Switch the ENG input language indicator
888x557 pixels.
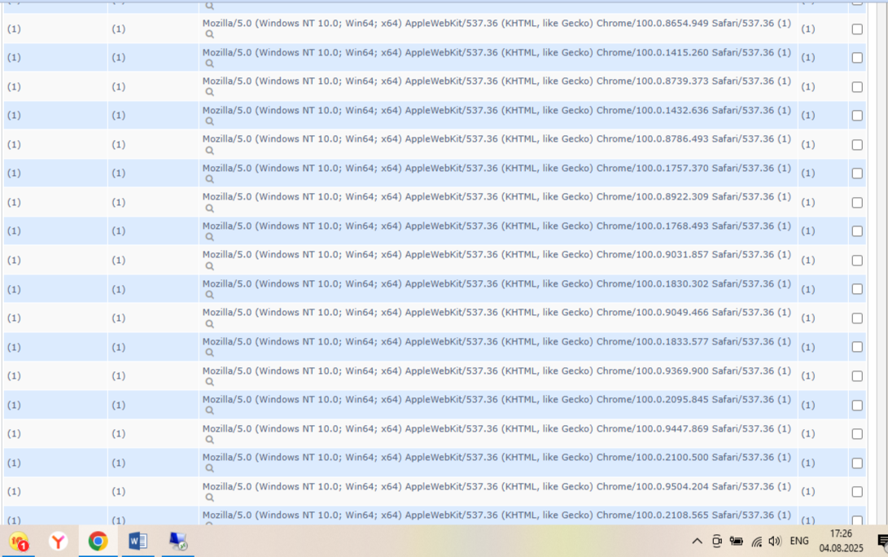click(799, 542)
